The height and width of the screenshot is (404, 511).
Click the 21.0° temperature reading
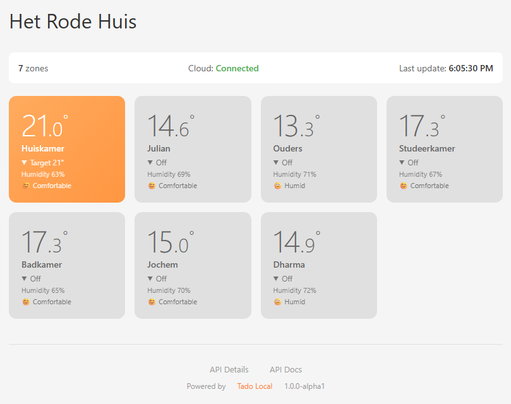click(45, 126)
